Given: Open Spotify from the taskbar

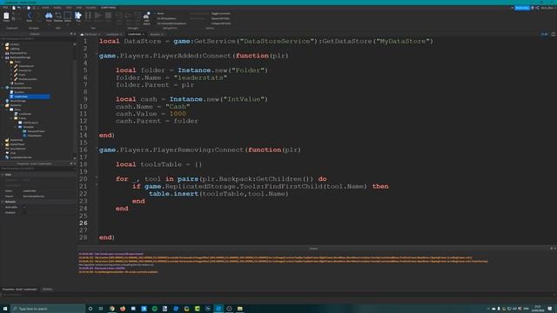Looking at the screenshot, I should [x=155, y=309].
